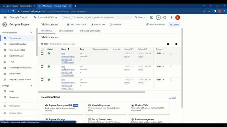Open the account avatar S

[x=178, y=17]
